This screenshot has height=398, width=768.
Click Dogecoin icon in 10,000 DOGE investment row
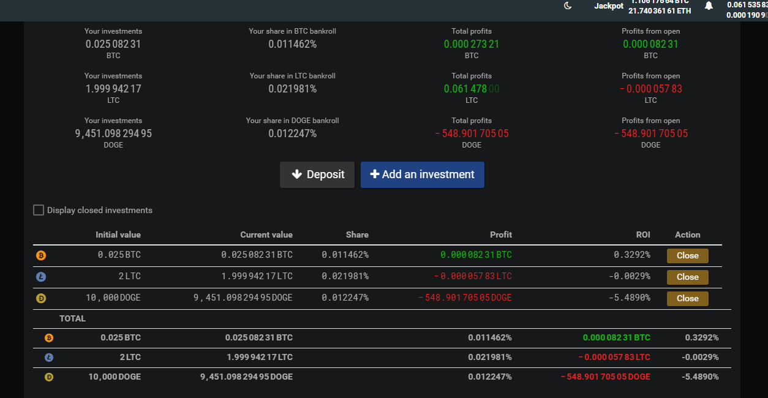click(x=42, y=298)
